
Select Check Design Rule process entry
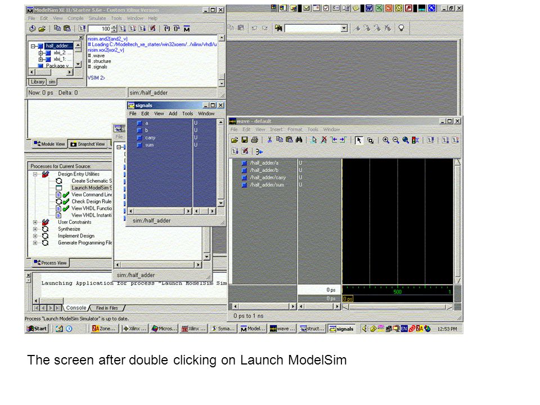pyautogui.click(x=91, y=201)
